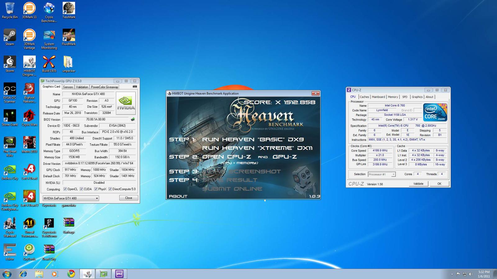Image resolution: width=497 pixels, height=279 pixels.
Task: Open Build 1935 desktop shortcut
Action: [49, 64]
